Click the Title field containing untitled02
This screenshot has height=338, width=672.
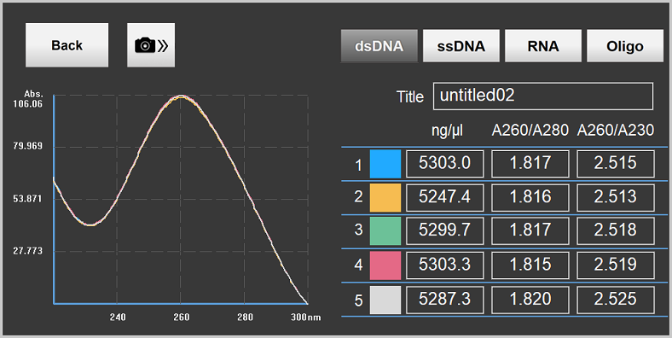(x=543, y=96)
